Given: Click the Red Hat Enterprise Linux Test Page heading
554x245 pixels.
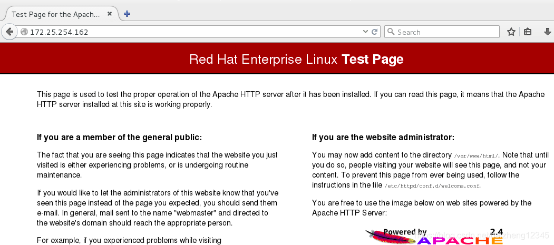Looking at the screenshot, I should point(296,59).
